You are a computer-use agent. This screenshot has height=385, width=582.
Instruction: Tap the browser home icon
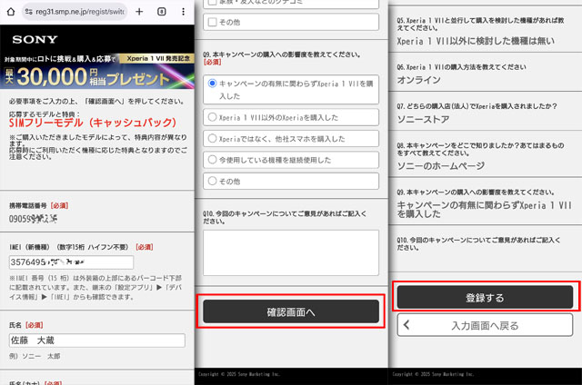coord(11,12)
